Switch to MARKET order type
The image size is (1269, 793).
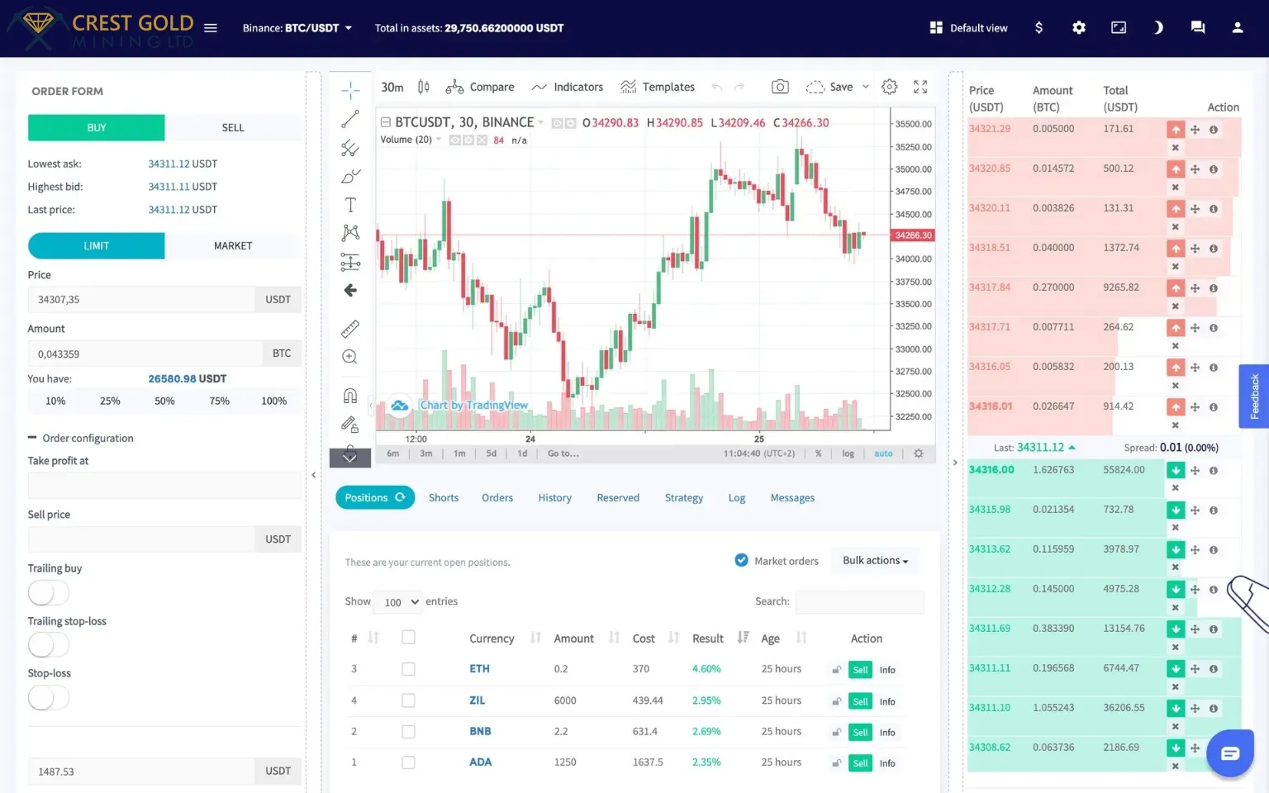pyautogui.click(x=233, y=245)
